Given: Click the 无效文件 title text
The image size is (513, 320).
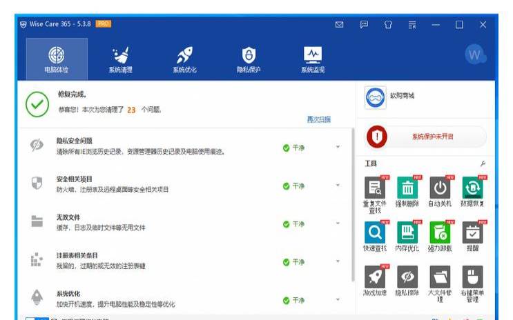Looking at the screenshot, I should pos(68,217).
